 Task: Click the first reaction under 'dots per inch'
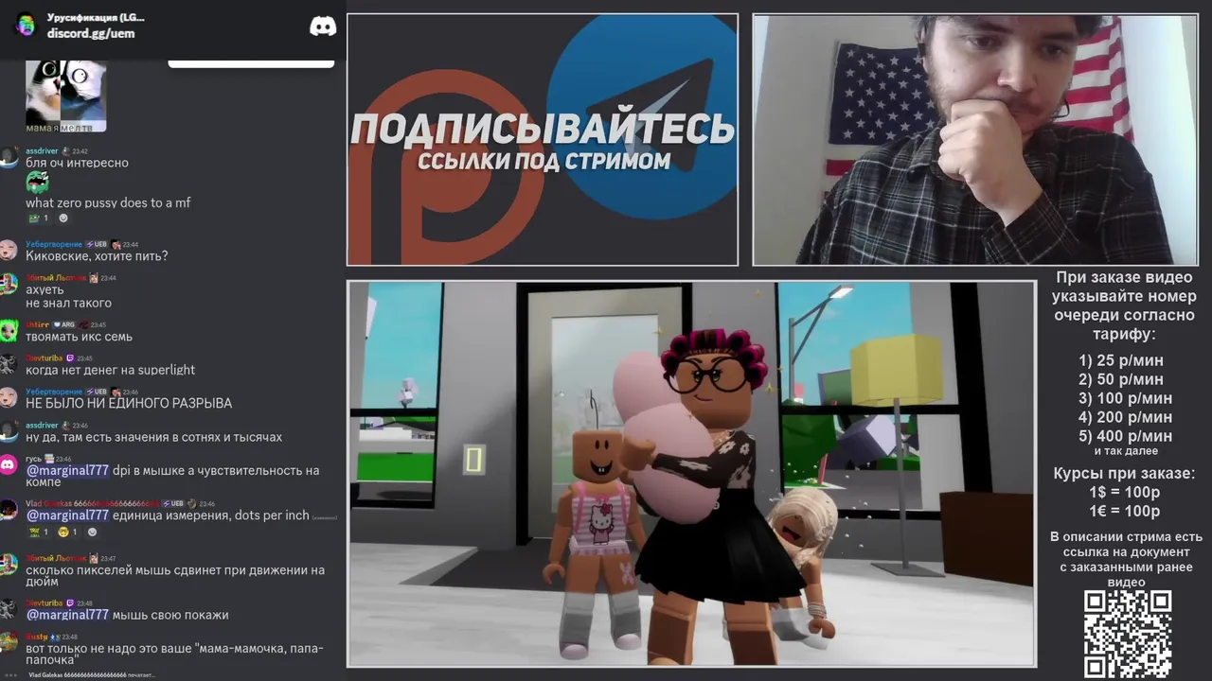pyautogui.click(x=39, y=532)
